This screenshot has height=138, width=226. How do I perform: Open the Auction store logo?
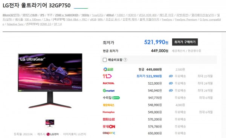108,83
